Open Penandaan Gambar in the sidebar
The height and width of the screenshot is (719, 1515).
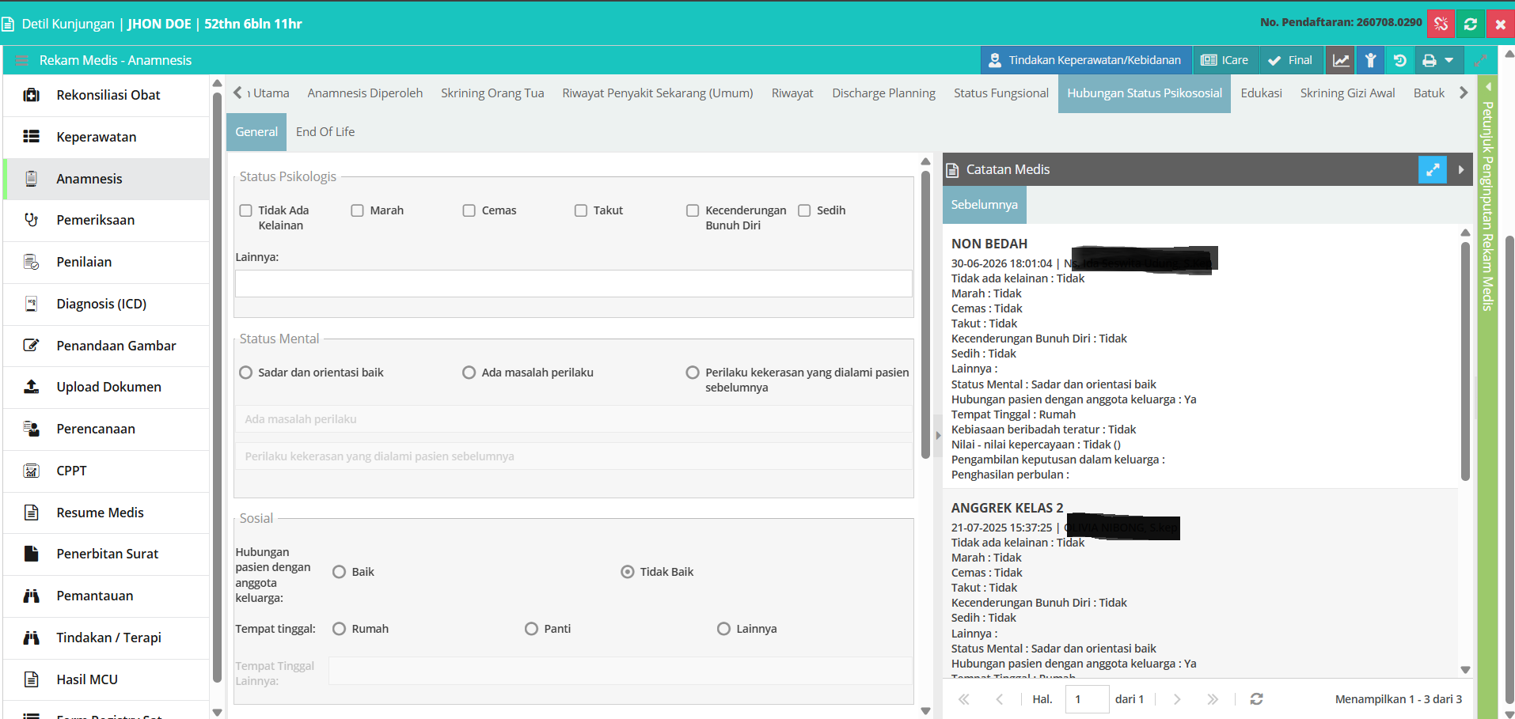click(107, 346)
